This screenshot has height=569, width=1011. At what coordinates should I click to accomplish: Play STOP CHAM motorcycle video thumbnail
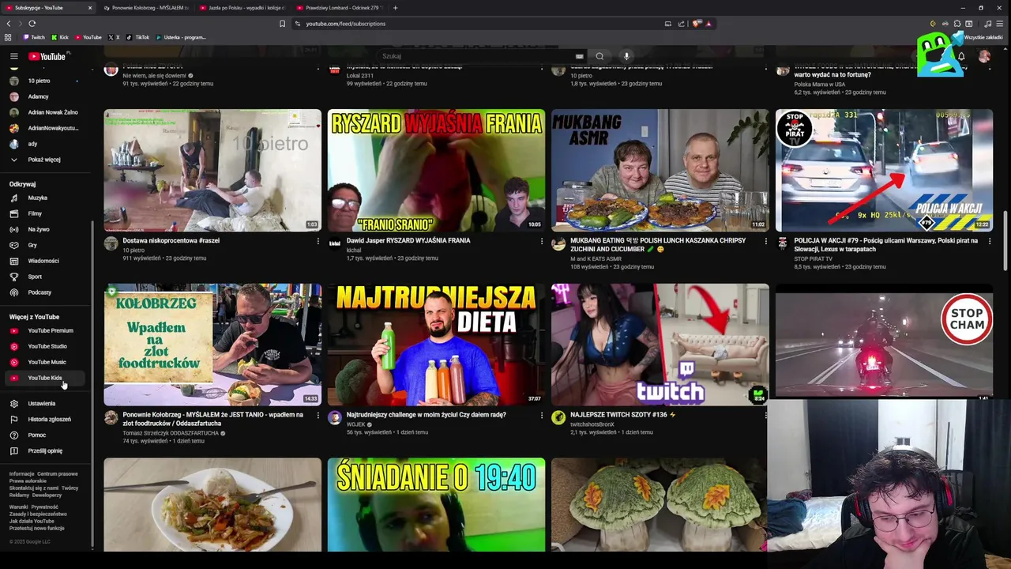[x=884, y=341]
